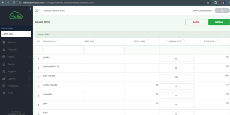Click the SIMPAN button
The width and height of the screenshot is (230, 115).
click(x=219, y=22)
